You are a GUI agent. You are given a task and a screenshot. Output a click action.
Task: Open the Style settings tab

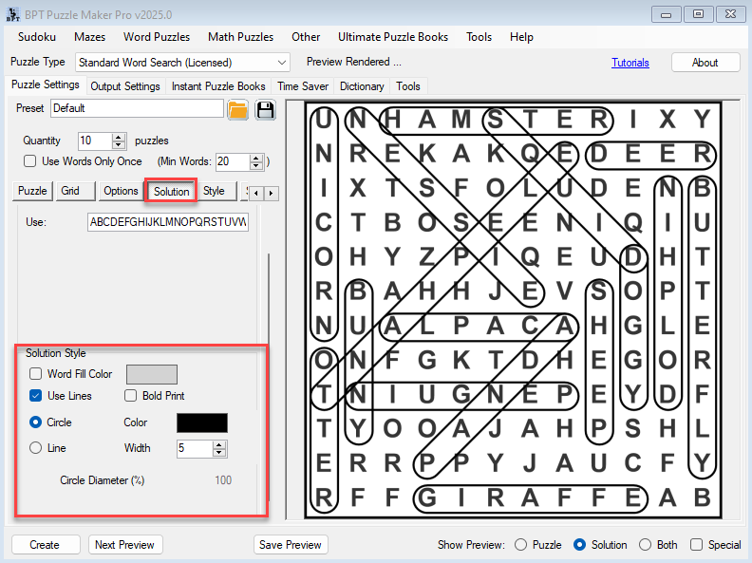[x=214, y=191]
